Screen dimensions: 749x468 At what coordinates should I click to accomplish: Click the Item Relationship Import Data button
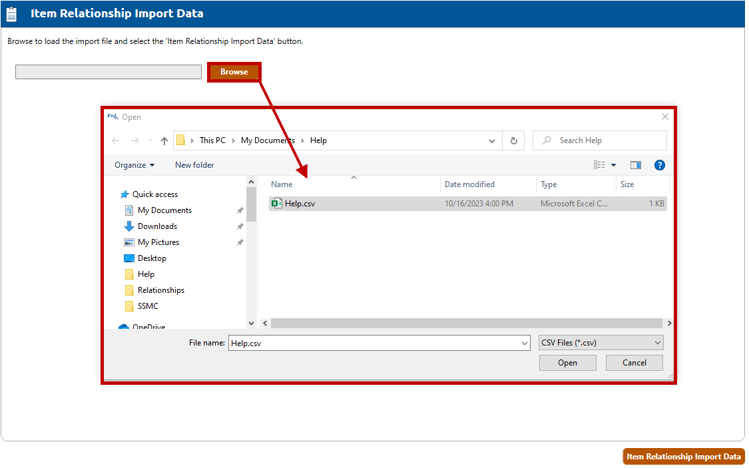[683, 457]
